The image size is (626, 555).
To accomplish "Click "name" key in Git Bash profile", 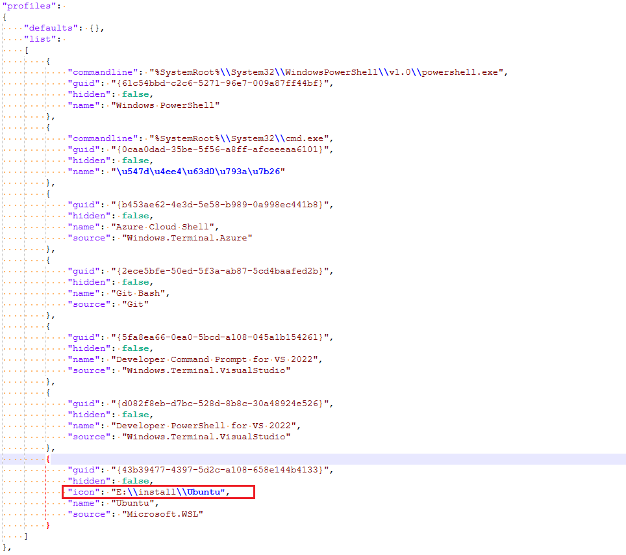I will [x=83, y=293].
